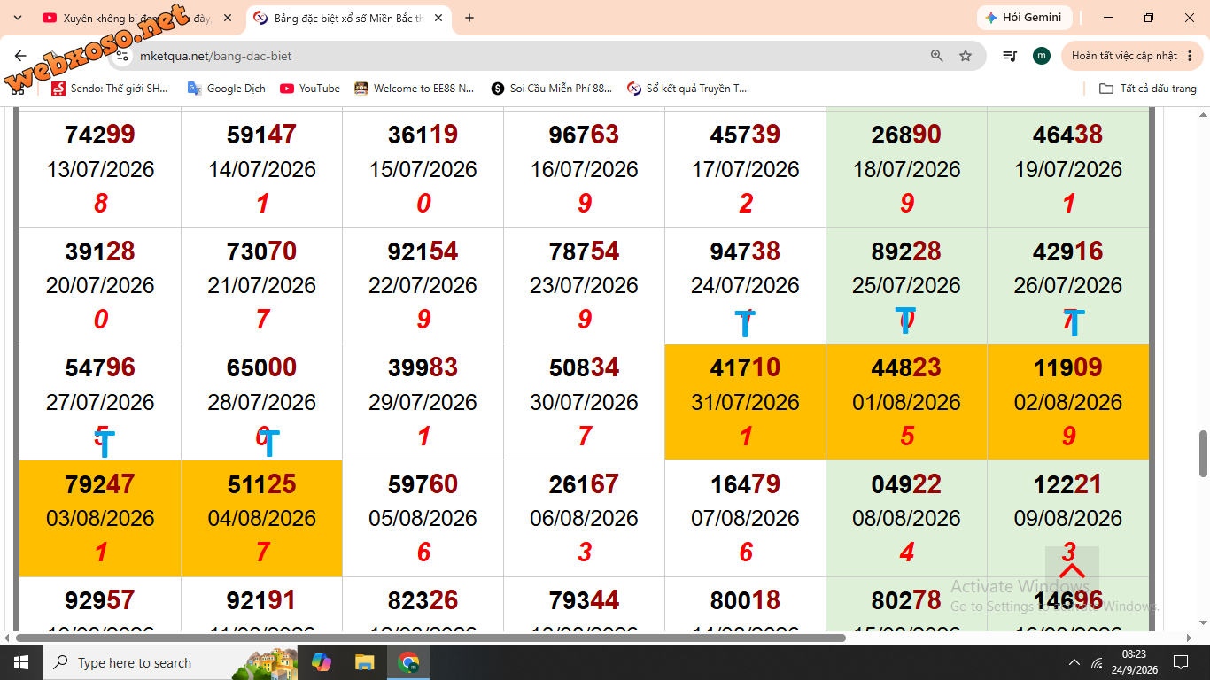The width and height of the screenshot is (1210, 680).
Task: Click the zoom magnifier icon in address bar
Action: point(936,56)
